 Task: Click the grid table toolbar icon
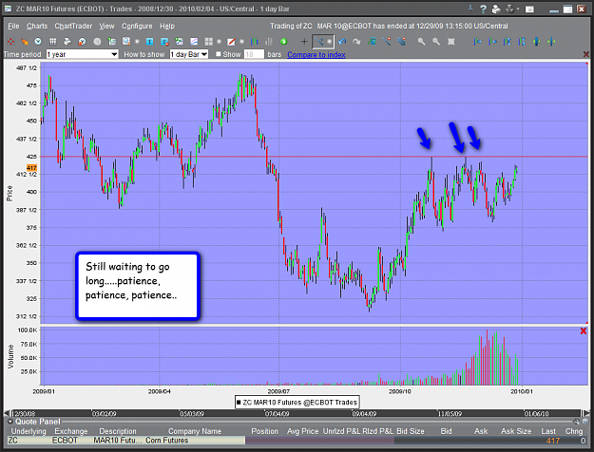coord(52,42)
